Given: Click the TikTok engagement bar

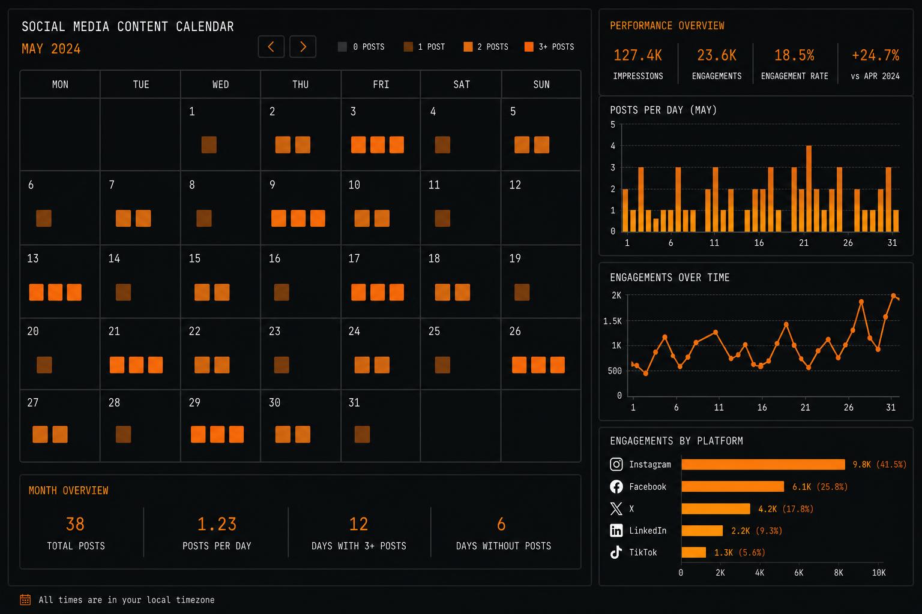Looking at the screenshot, I should point(694,552).
